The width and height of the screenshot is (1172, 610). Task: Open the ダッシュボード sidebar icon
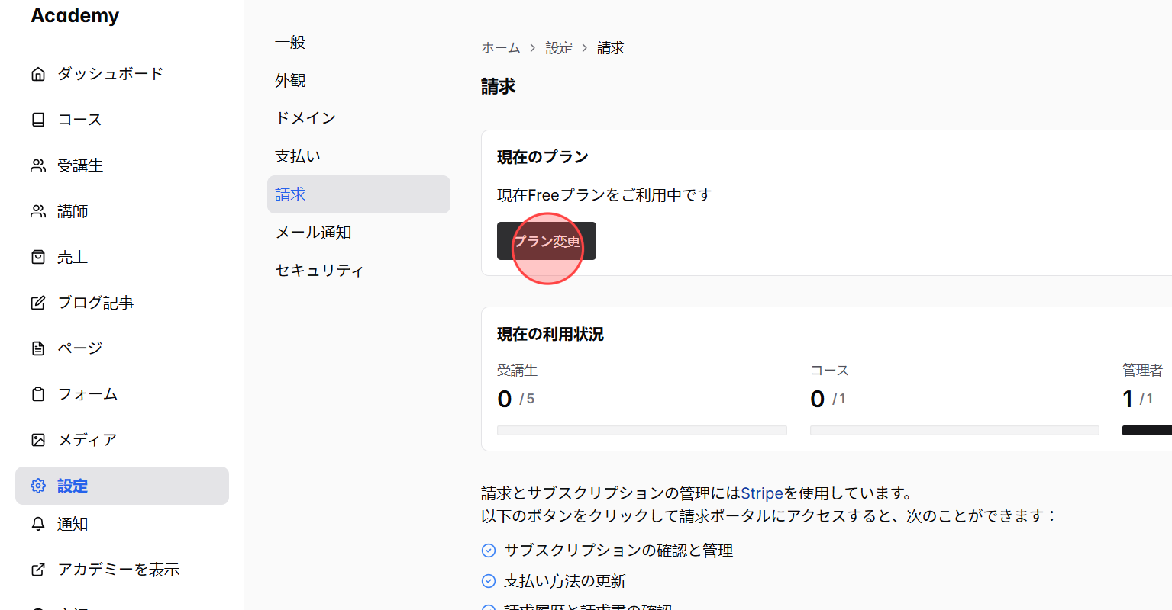38,73
